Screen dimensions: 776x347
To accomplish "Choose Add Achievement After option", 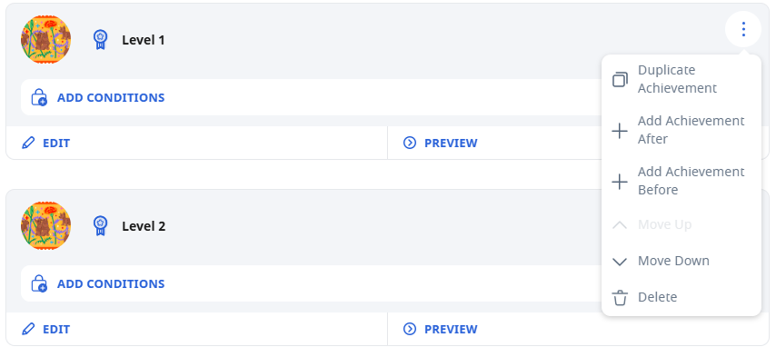I will 681,130.
